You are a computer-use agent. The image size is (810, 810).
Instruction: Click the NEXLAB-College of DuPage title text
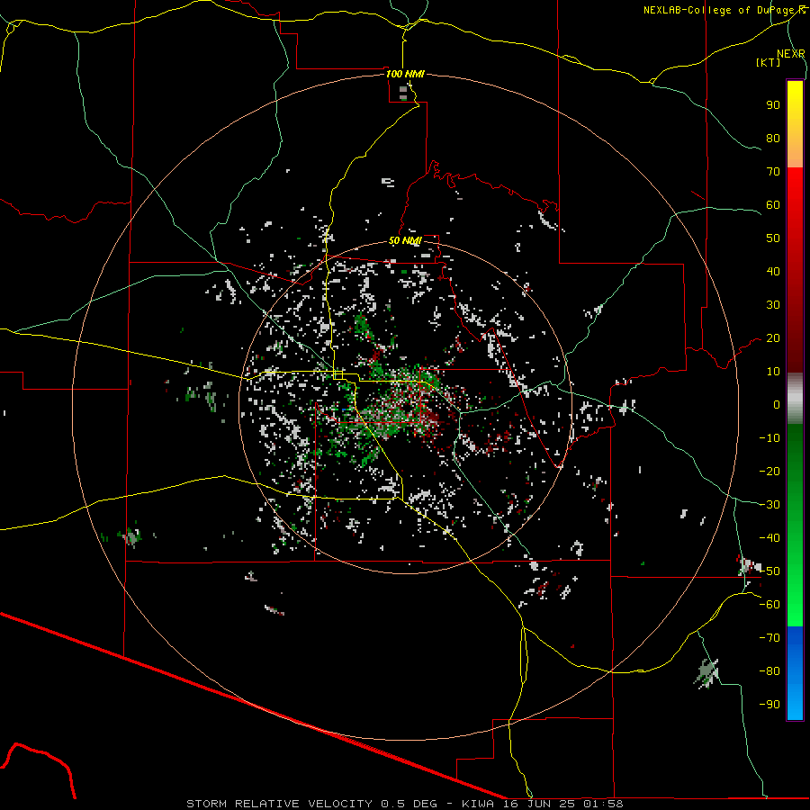(724, 10)
